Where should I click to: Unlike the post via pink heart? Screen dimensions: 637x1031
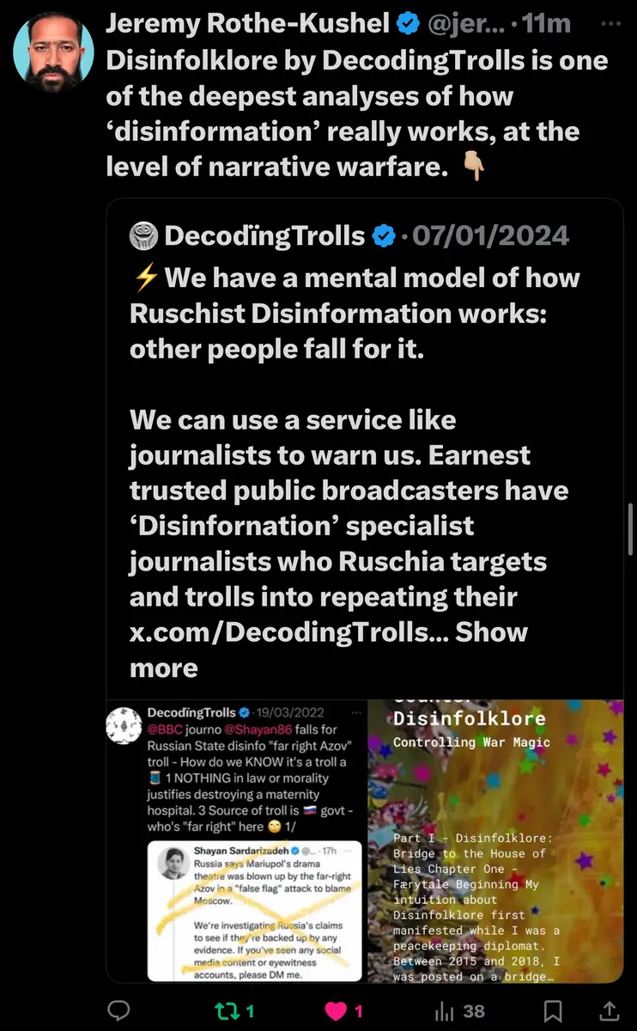tap(336, 1011)
